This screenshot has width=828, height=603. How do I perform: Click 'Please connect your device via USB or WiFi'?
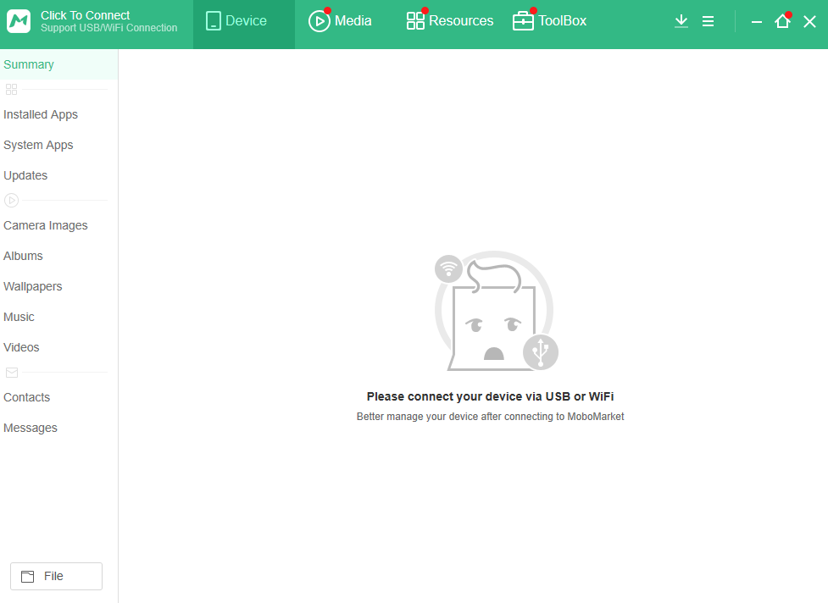click(x=490, y=396)
